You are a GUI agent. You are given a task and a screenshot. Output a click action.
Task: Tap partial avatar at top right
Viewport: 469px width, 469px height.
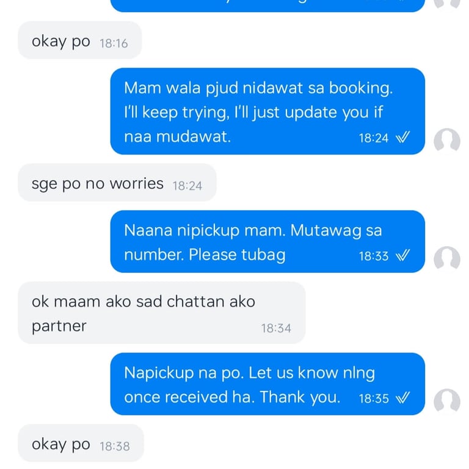tap(447, 4)
